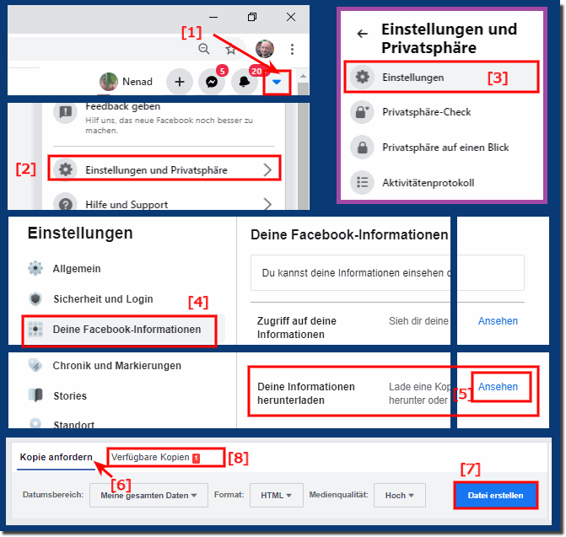This screenshot has height=537, width=566.
Task: Open the Facebook account dropdown arrow
Action: (277, 82)
